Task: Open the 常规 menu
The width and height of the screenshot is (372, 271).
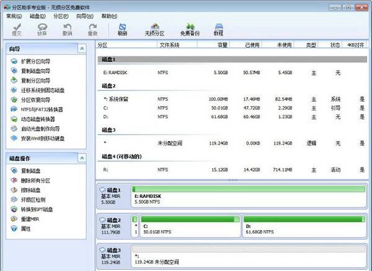Action: pyautogui.click(x=14, y=16)
